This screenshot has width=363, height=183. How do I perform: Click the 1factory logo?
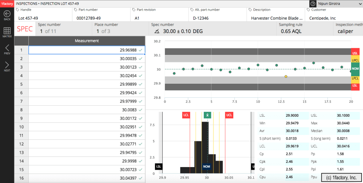[7, 3]
